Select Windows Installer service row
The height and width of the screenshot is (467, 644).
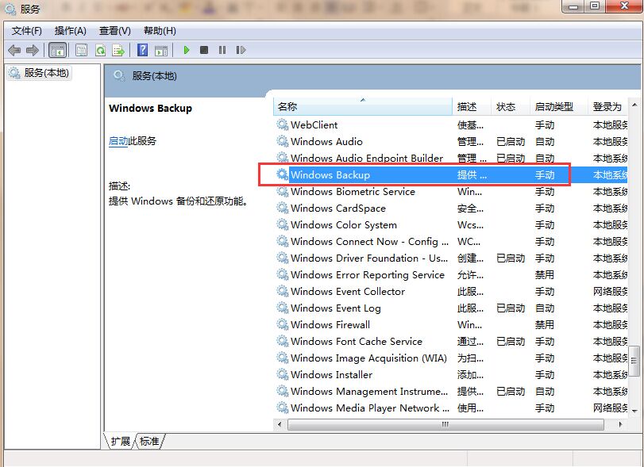[451, 375]
